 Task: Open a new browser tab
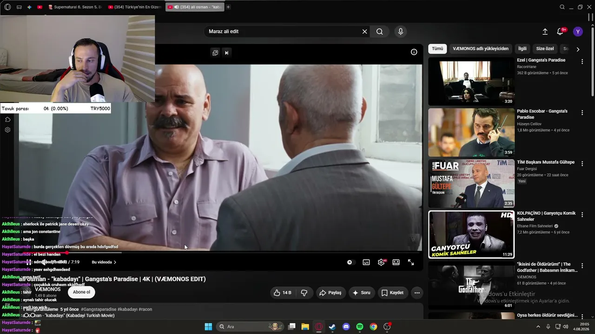coord(228,7)
